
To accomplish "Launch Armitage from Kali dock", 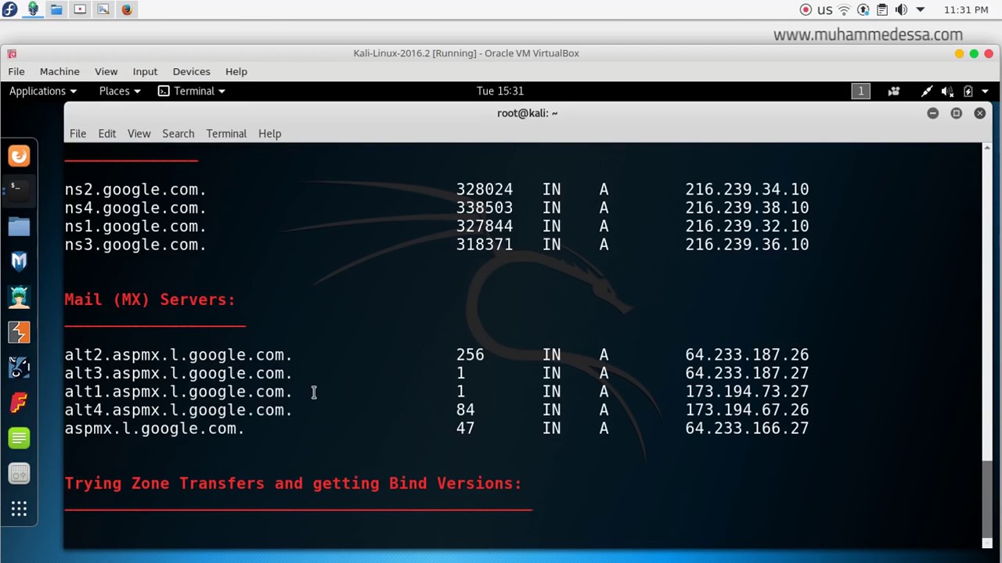I will coord(19,296).
